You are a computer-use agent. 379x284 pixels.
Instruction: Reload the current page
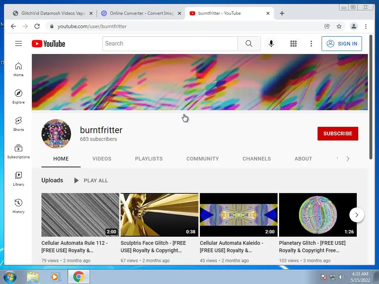click(x=37, y=26)
